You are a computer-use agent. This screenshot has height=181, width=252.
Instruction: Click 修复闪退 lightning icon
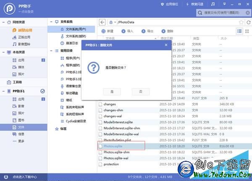[187, 4]
